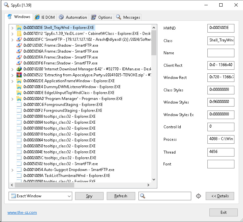Expand the ApplicationFrameWindow tree node
This screenshot has height=222, width=243.
pyautogui.click(x=13, y=81)
